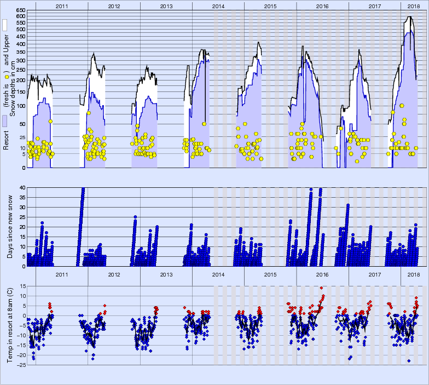Screen dimensions: 429x385
Task: Click the 2017 label above the temperature chart
Action: point(375,274)
